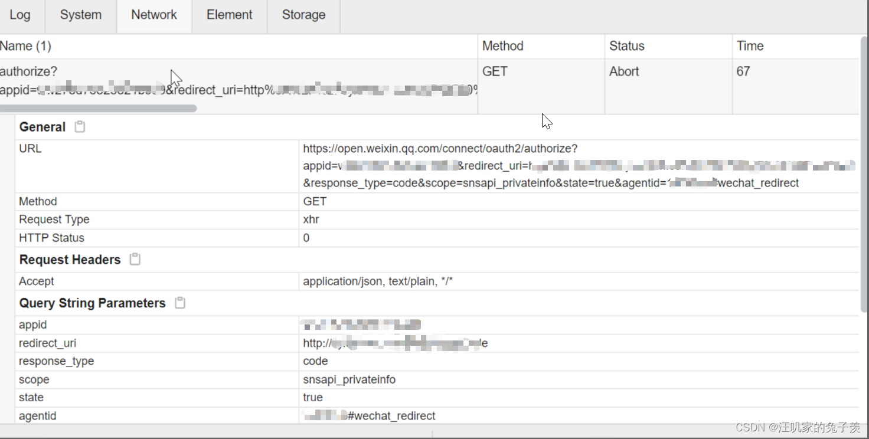Open the Network tab
The image size is (869, 439).
tap(154, 15)
